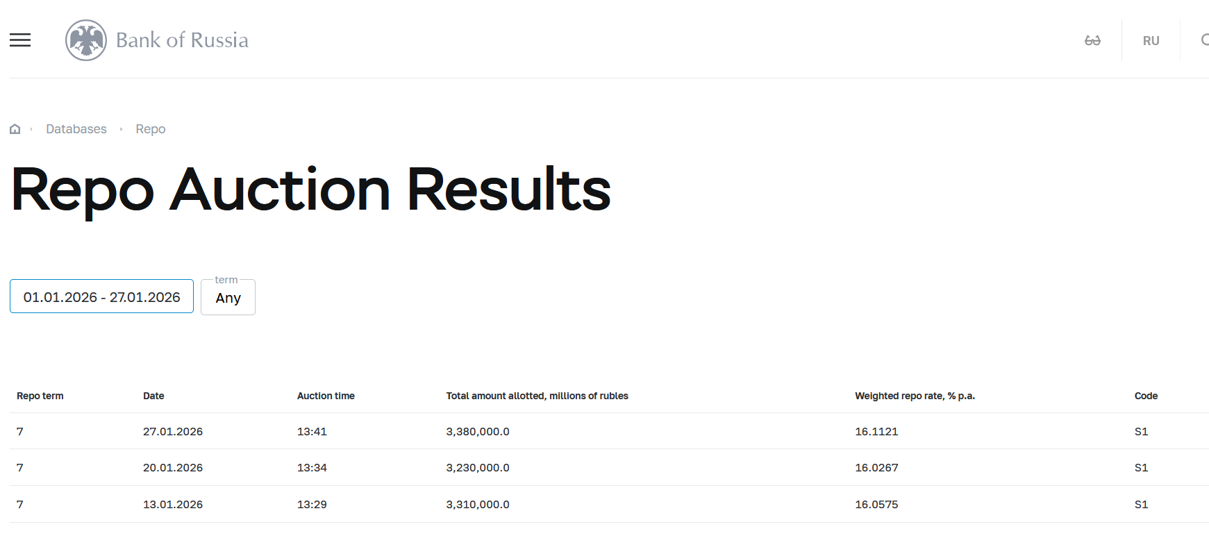This screenshot has height=536, width=1209.
Task: Click the Weighted repo rate column header
Action: (x=915, y=396)
